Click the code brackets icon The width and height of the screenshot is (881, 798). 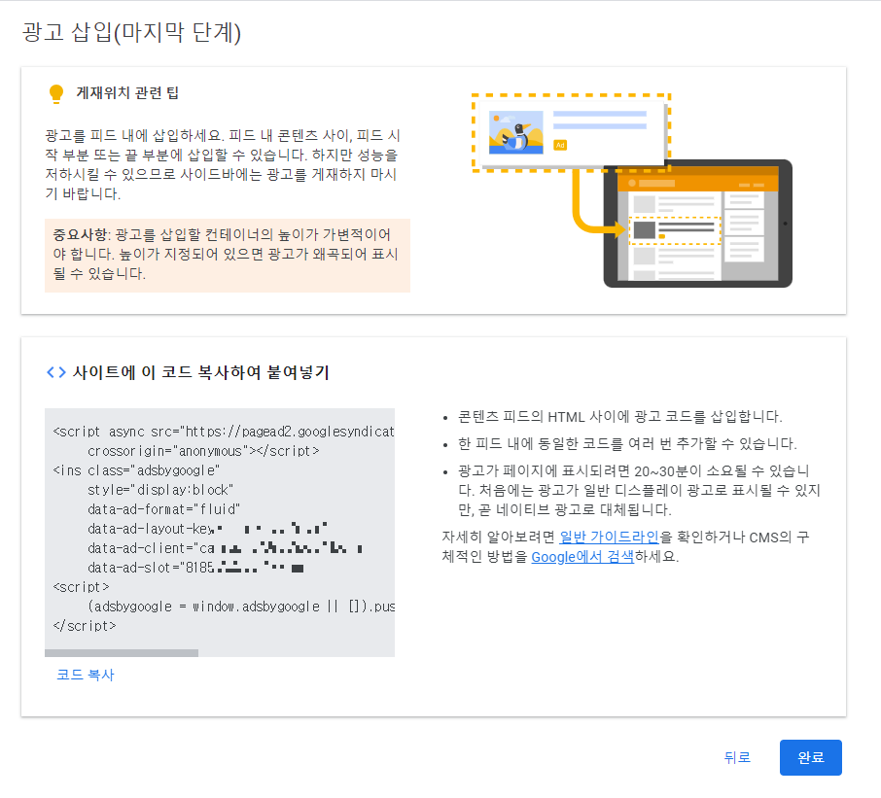(56, 372)
